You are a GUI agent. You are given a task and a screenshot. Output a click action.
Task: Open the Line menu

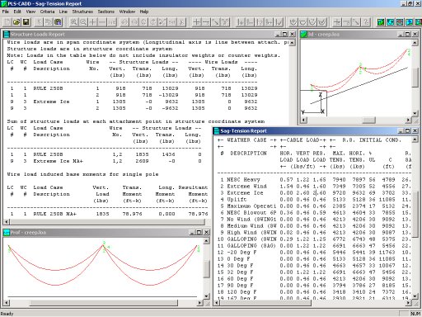click(x=63, y=12)
